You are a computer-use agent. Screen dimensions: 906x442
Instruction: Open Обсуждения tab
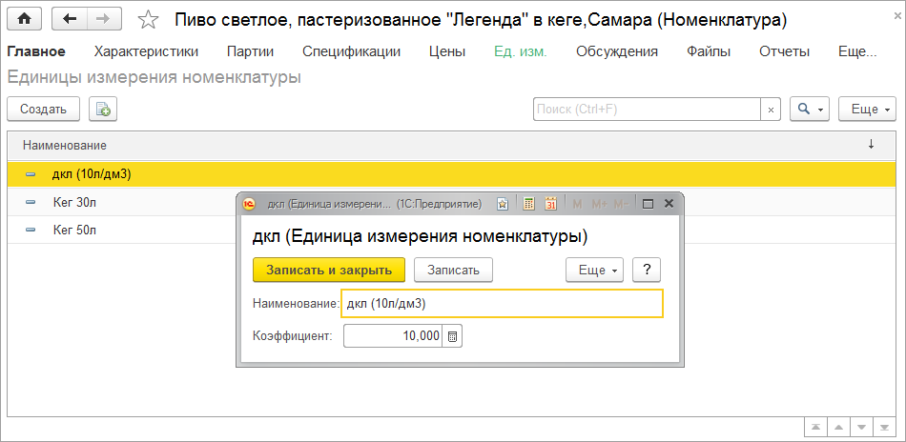point(617,51)
